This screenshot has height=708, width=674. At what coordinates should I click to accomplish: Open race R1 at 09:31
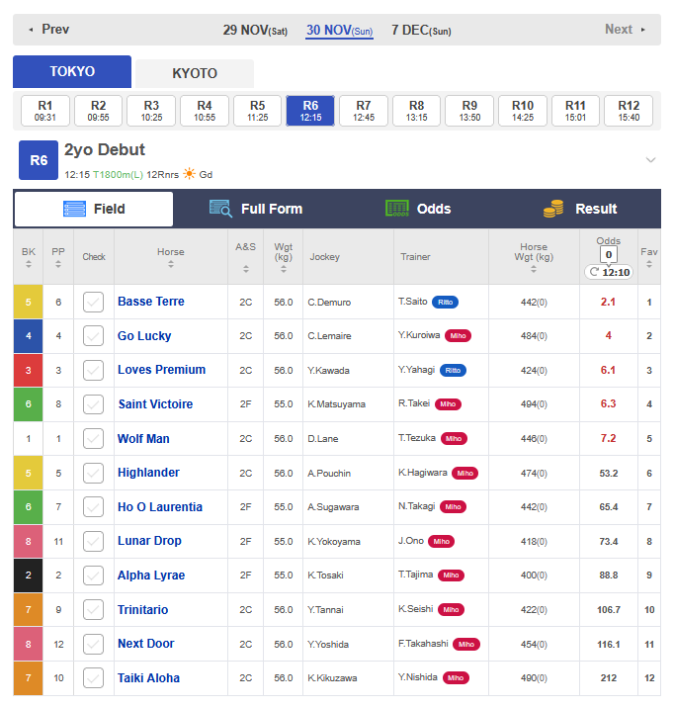pos(45,111)
